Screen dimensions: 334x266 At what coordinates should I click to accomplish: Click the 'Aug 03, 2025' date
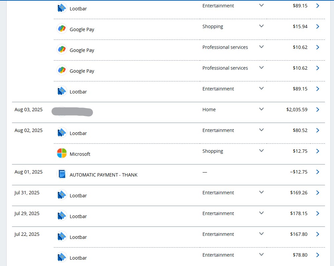tap(28, 110)
